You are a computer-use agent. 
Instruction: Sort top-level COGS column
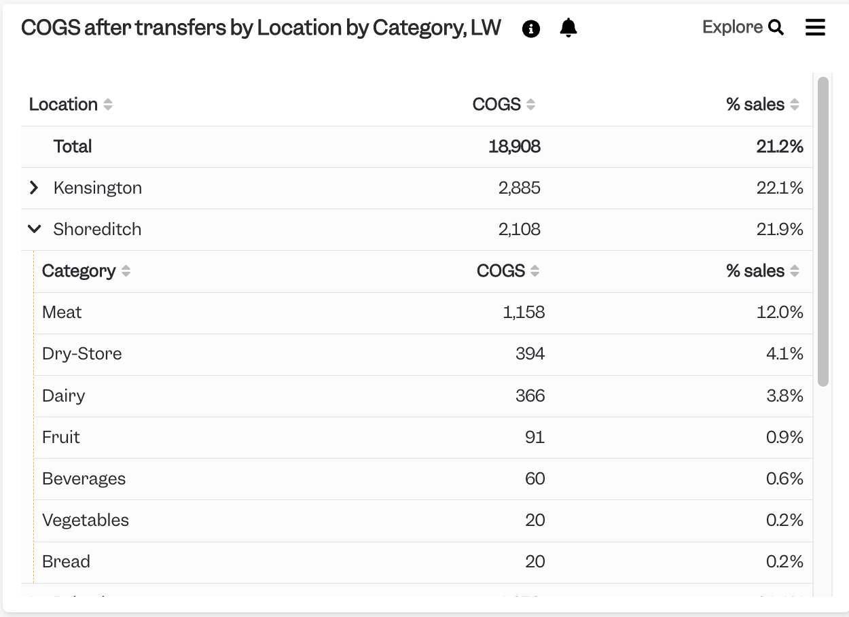[x=530, y=105]
